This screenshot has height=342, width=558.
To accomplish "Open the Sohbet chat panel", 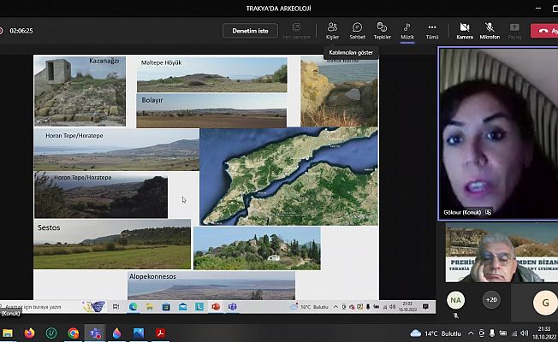I will tap(357, 31).
